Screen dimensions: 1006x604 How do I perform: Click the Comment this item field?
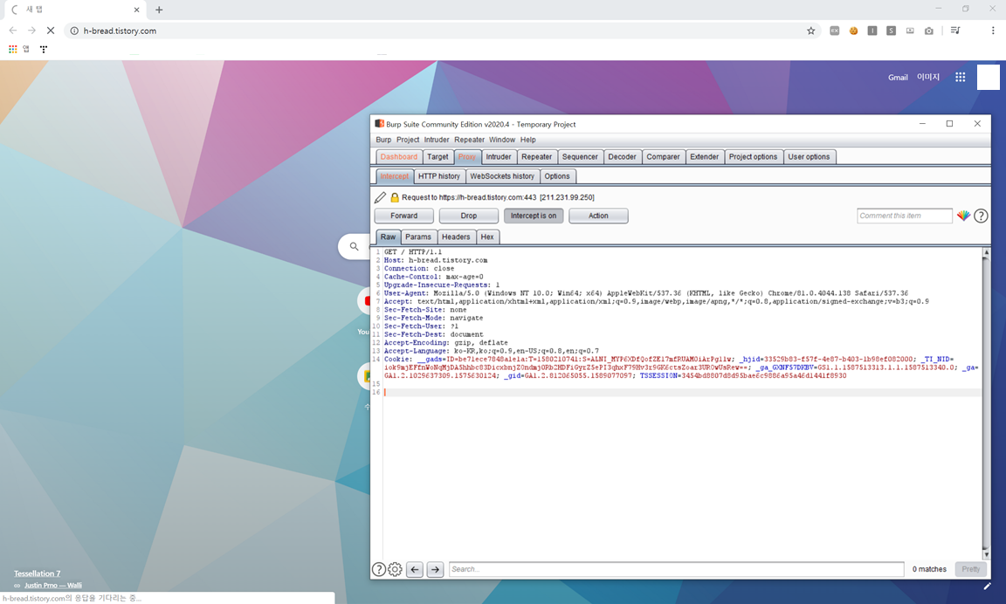pyautogui.click(x=905, y=216)
